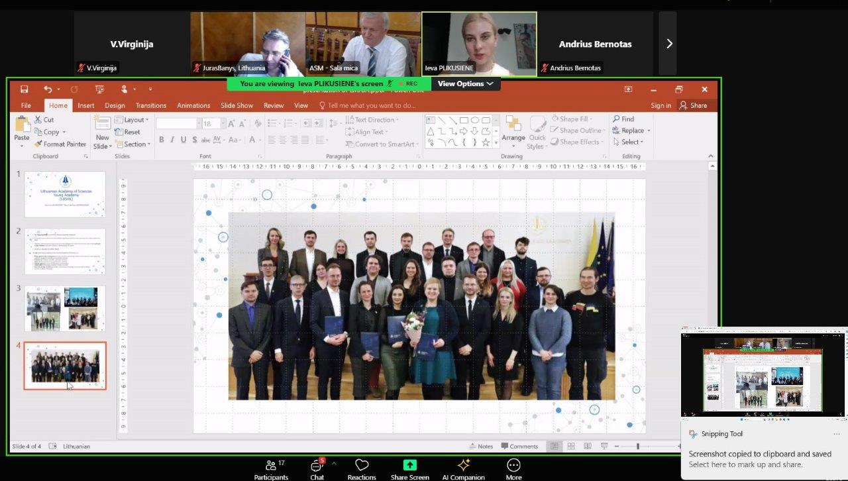
Task: Open the Select dropdown in Editing
Action: 627,142
